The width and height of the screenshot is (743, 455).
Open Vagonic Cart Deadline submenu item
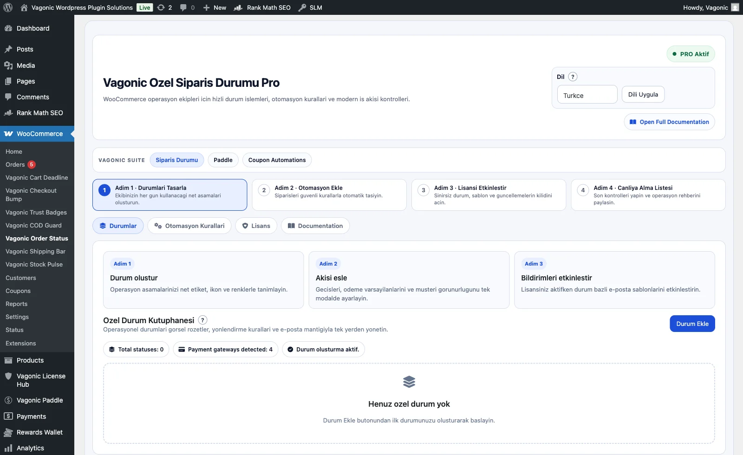point(37,177)
